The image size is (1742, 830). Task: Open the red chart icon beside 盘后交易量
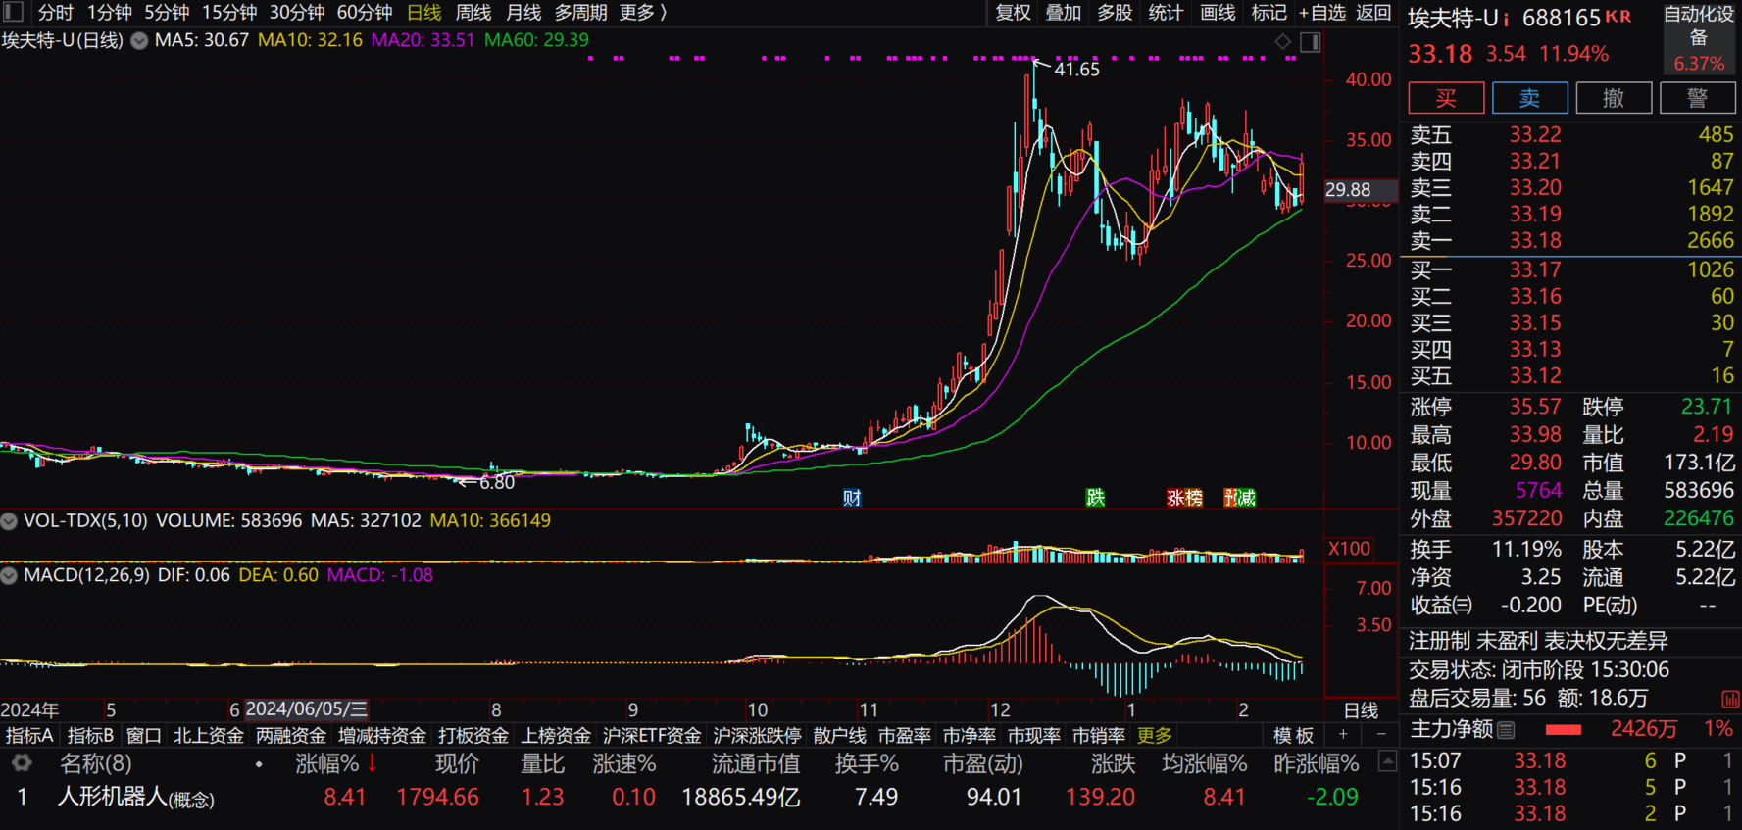click(1730, 699)
